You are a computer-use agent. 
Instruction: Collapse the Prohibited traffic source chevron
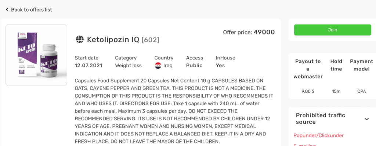pyautogui.click(x=367, y=119)
